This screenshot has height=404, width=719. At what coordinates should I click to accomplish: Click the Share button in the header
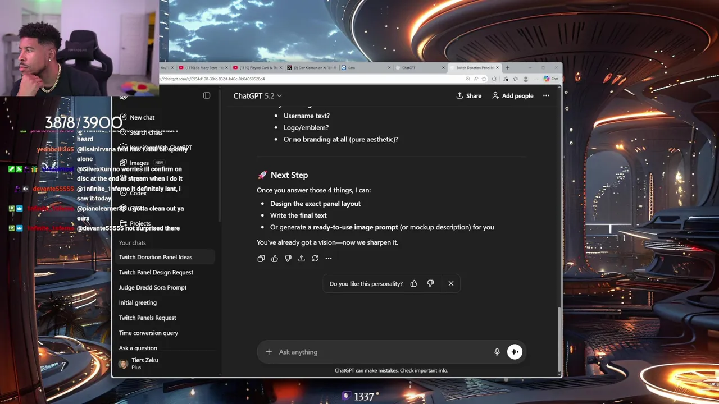[469, 96]
